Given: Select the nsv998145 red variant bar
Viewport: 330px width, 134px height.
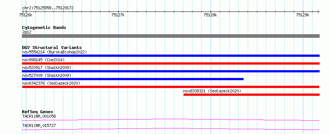Looking at the screenshot, I should pos(171,63).
